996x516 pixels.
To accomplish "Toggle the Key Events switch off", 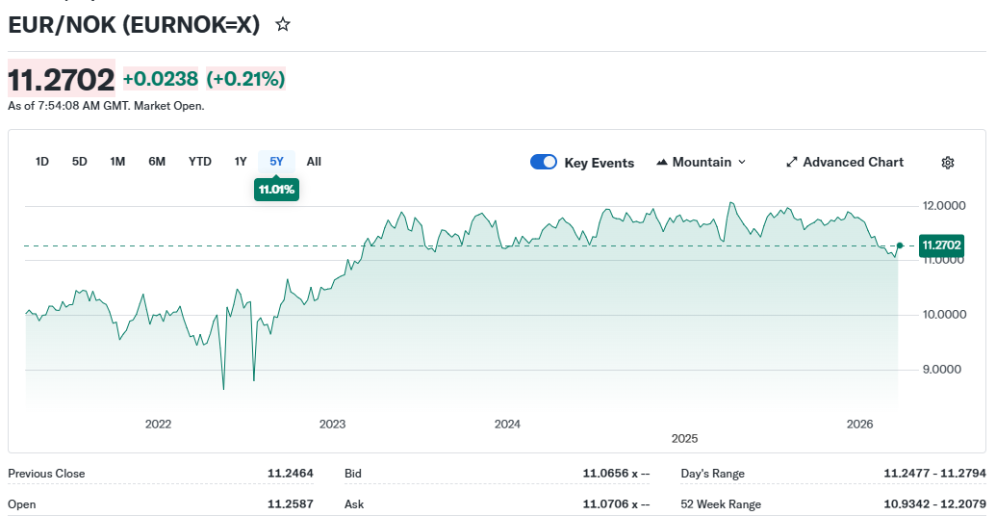I will (544, 163).
